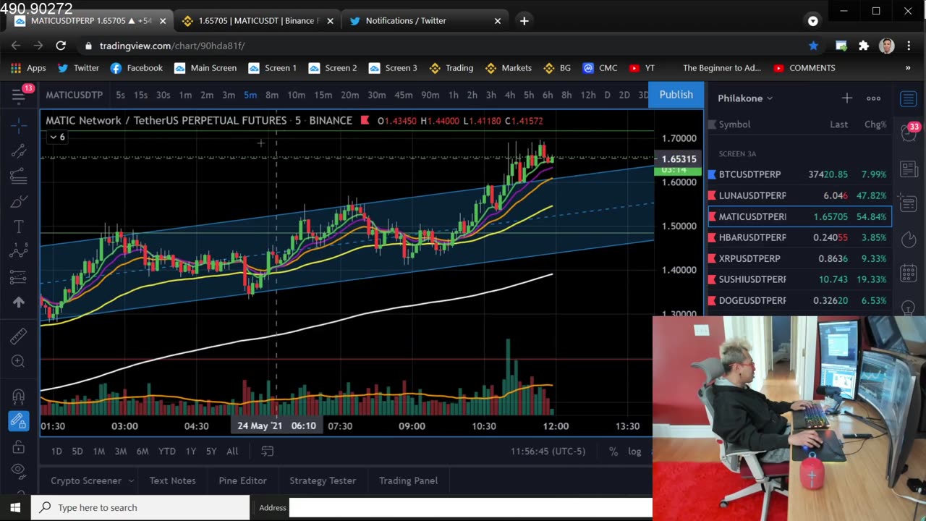Viewport: 926px width, 521px height.
Task: Show more bookmarks with the chevron
Action: (x=908, y=68)
